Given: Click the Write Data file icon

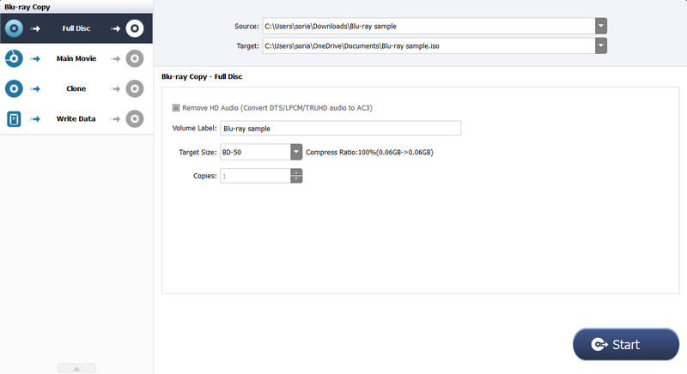Looking at the screenshot, I should (x=14, y=118).
